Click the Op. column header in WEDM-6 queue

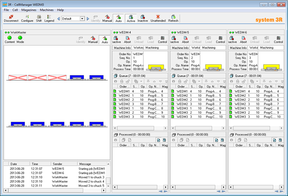click(x=258, y=86)
